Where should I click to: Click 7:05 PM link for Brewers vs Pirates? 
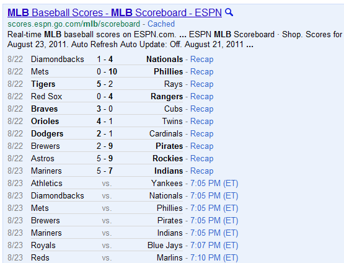pos(214,220)
